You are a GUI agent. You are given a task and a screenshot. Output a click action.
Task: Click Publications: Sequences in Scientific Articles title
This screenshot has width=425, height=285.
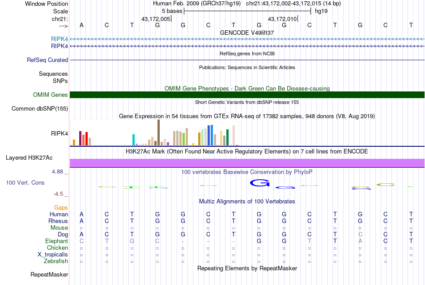pos(247,67)
